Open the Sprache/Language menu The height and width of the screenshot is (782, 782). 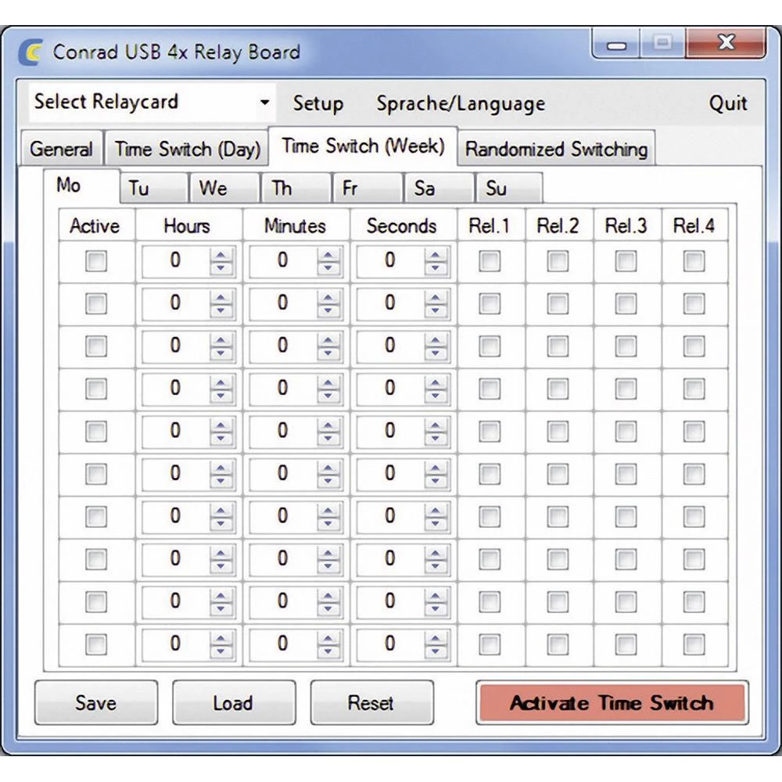(x=460, y=104)
